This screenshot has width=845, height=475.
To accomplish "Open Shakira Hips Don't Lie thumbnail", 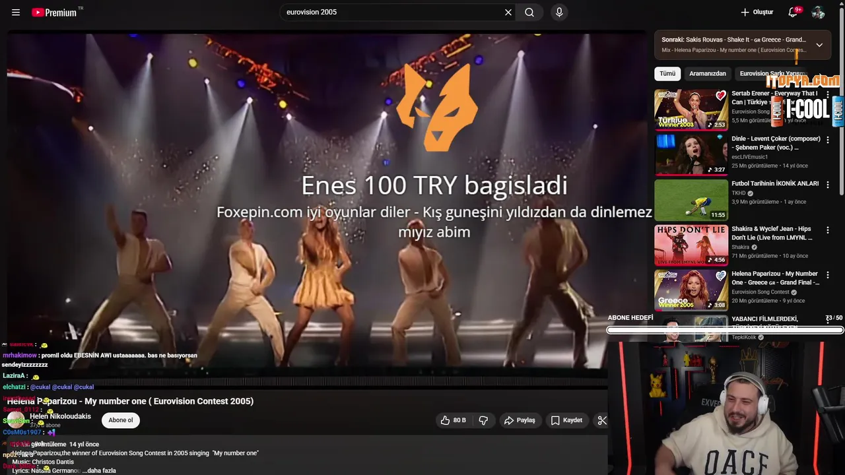I will click(691, 245).
